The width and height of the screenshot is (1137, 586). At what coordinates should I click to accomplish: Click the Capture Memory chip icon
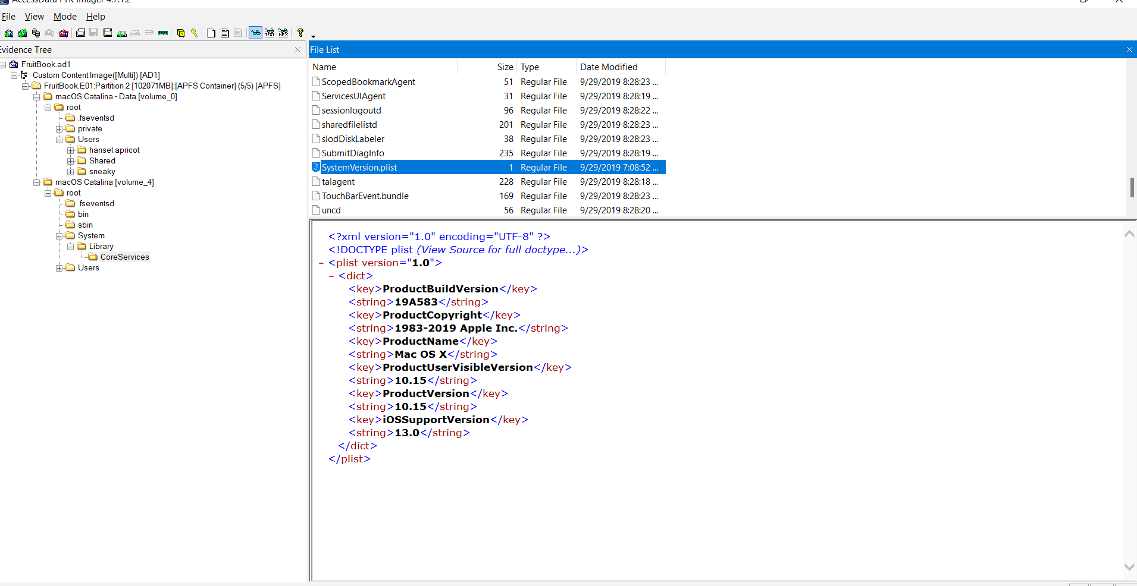163,33
